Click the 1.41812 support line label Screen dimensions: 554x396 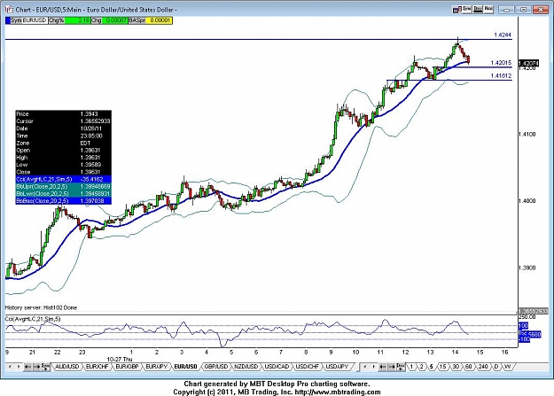(x=501, y=75)
